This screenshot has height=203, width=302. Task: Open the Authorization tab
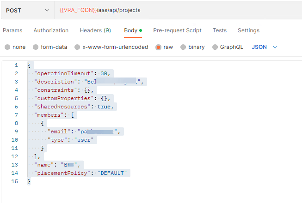51,30
